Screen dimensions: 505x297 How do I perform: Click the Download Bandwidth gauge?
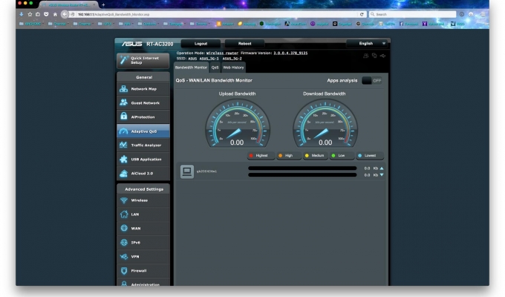325,124
